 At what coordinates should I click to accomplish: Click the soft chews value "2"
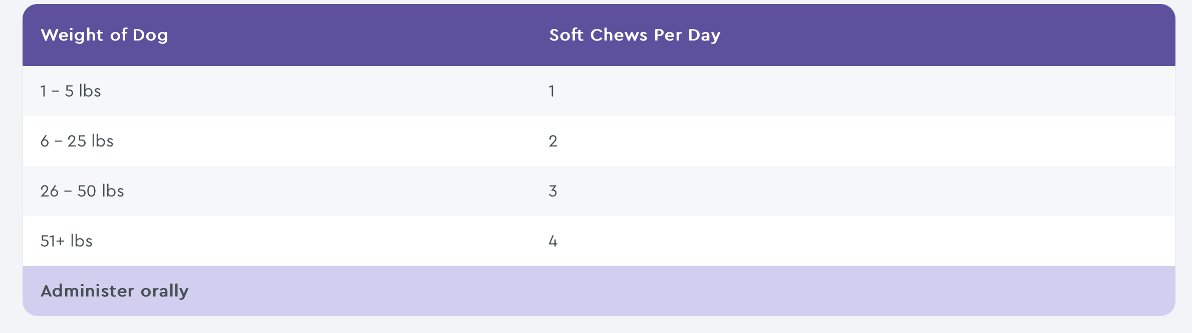(553, 141)
